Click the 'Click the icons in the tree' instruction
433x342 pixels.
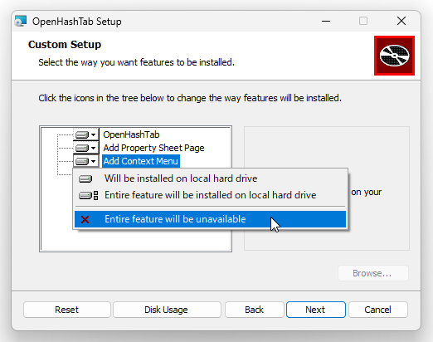[190, 98]
